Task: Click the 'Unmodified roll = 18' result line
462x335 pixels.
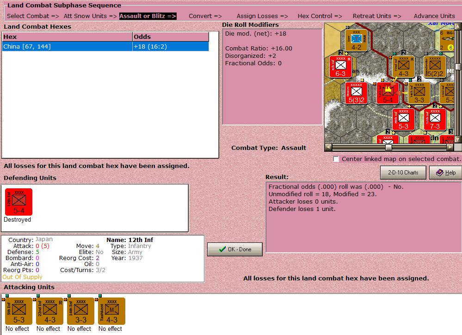Action: point(323,194)
